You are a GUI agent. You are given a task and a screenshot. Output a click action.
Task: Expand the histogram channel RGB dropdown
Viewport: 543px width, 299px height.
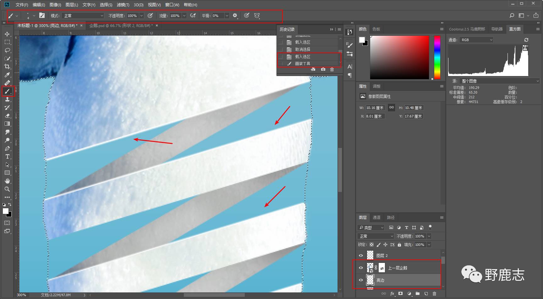(476, 40)
